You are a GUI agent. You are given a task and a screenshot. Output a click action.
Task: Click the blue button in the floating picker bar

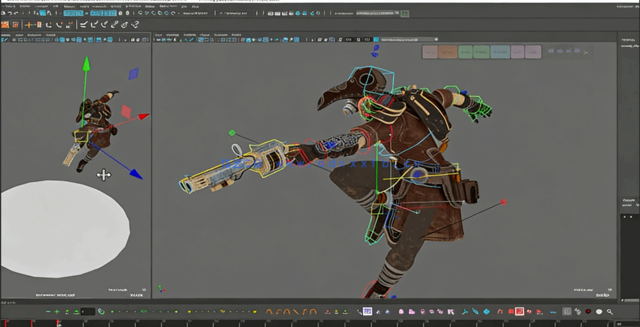[x=500, y=52]
